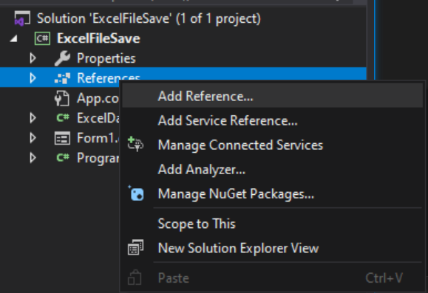The height and width of the screenshot is (293, 428).
Task: Select the ExcelFileSave project name
Action: point(98,38)
